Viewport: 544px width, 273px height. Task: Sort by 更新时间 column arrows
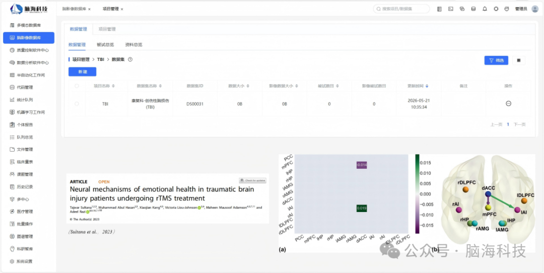(x=427, y=86)
